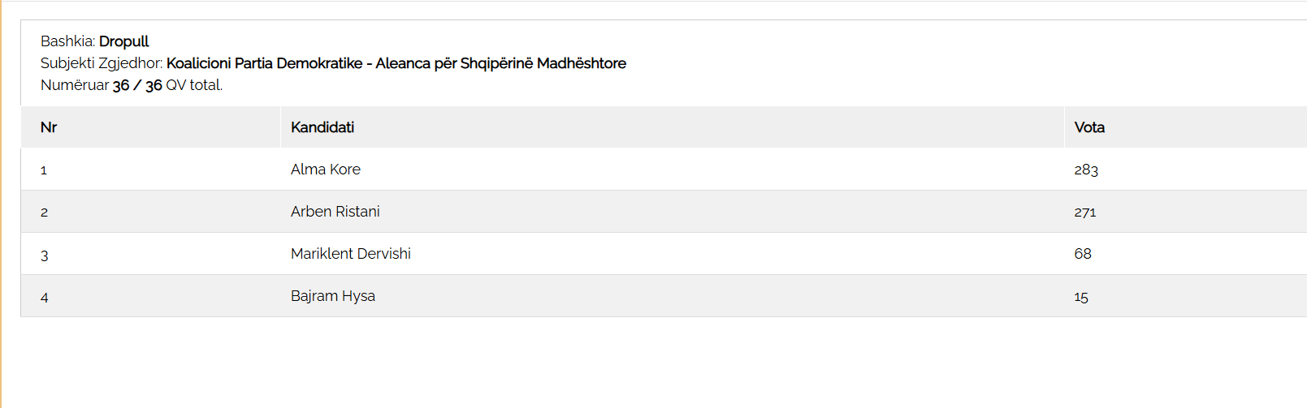The height and width of the screenshot is (408, 1307).
Task: Click the vote count 68
Action: click(1082, 254)
